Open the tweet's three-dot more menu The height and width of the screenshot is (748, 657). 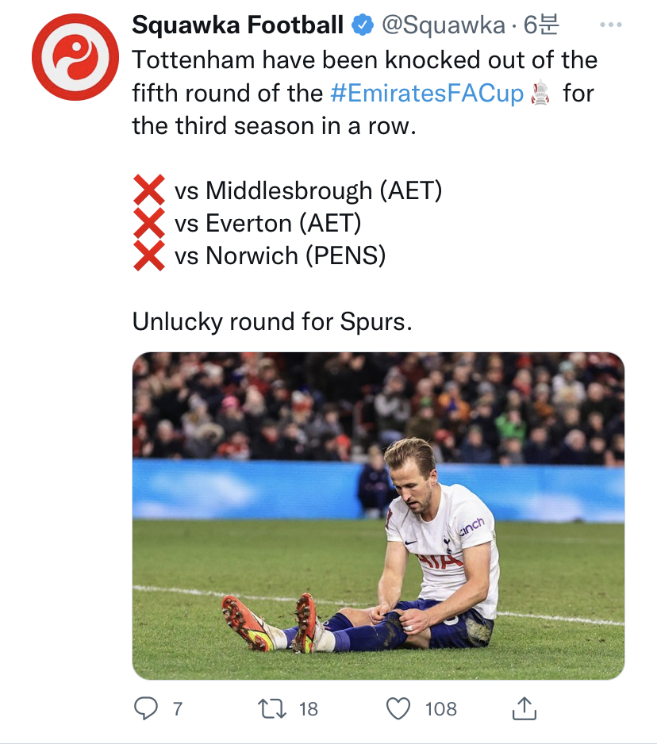pos(610,25)
